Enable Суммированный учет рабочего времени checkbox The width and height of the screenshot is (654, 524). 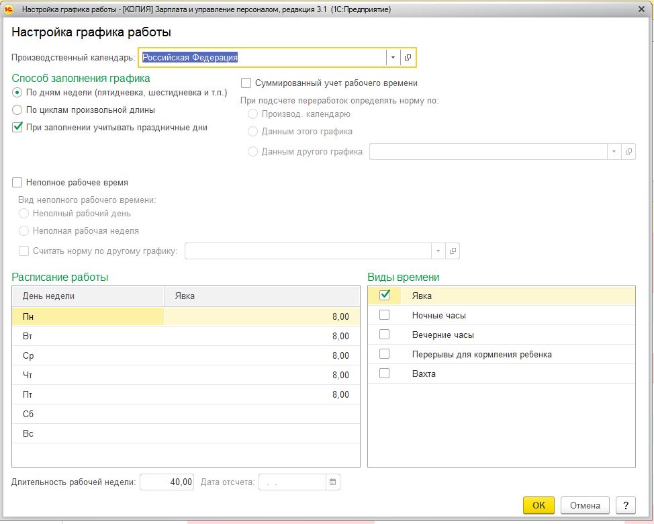[x=246, y=83]
